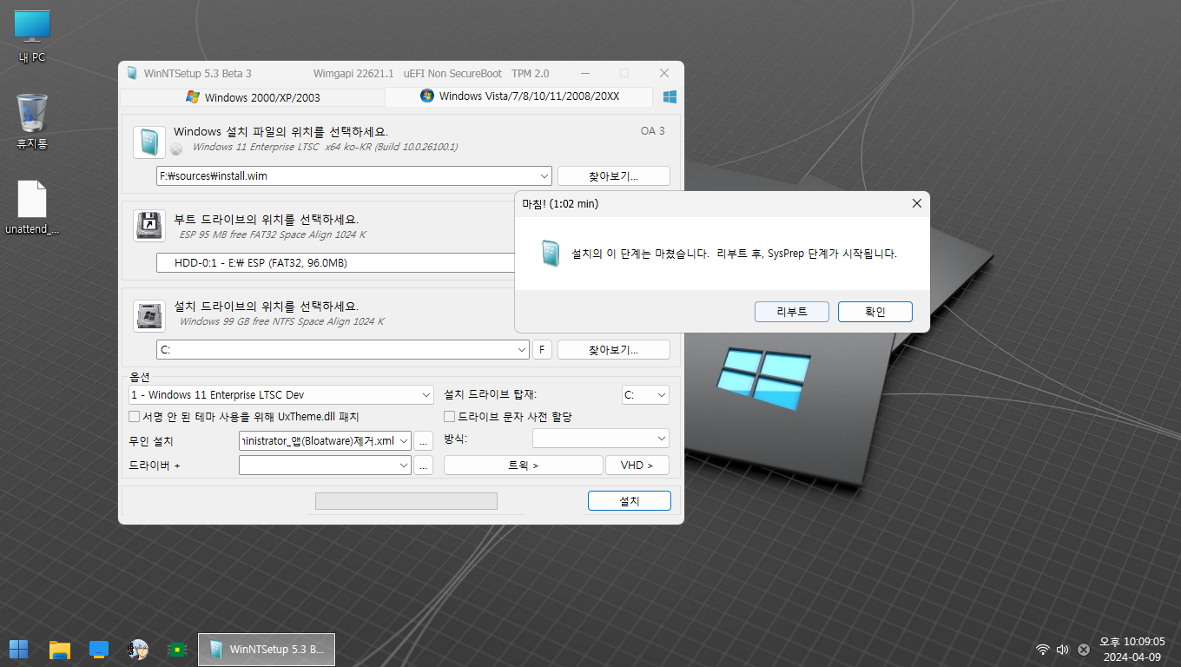Enable UxTheme.dll patch checkbox
Image resolution: width=1181 pixels, height=667 pixels.
click(x=135, y=417)
